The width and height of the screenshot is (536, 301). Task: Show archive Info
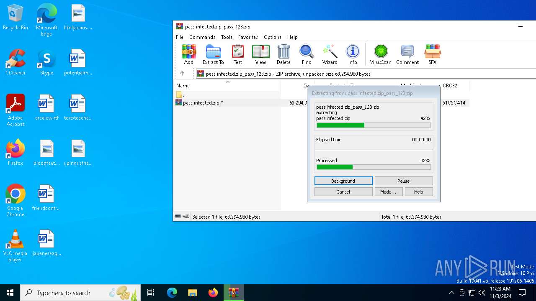pos(353,55)
